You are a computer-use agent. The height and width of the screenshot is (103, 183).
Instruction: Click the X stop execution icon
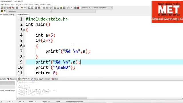71,8
